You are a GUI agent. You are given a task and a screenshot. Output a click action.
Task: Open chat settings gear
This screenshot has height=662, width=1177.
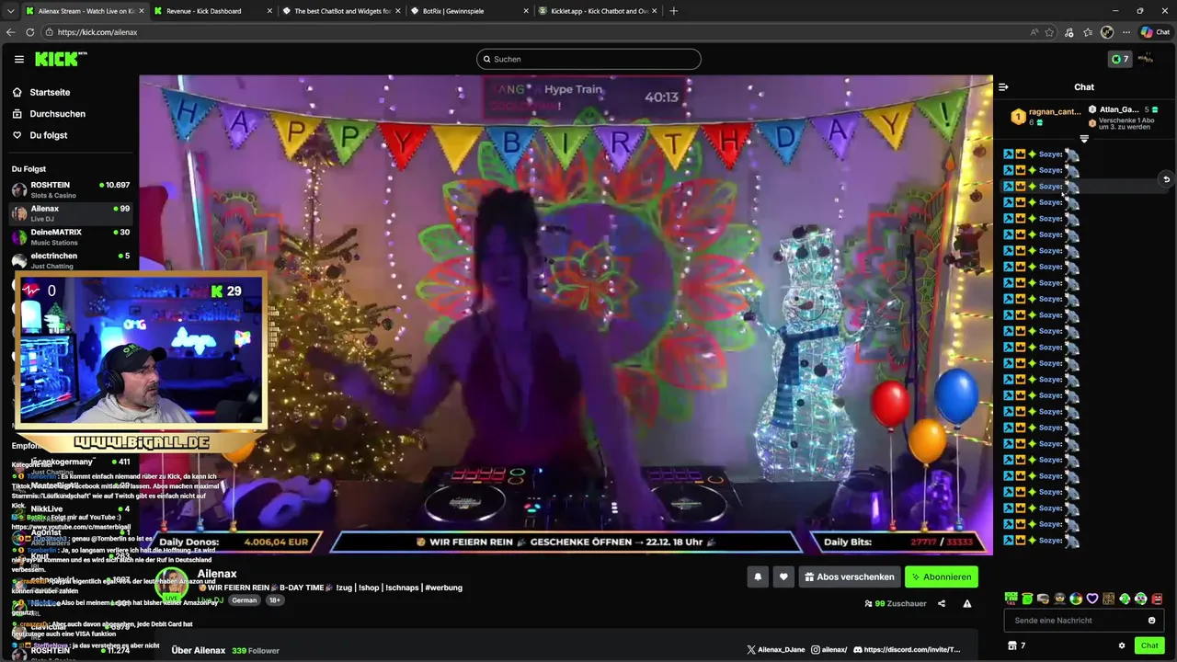[1122, 645]
